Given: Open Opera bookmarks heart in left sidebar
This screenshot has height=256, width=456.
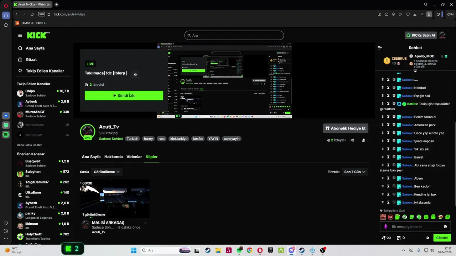Looking at the screenshot, I should click(6, 223).
